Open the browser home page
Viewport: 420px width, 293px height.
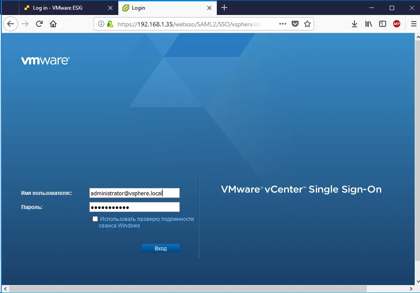pyautogui.click(x=53, y=24)
